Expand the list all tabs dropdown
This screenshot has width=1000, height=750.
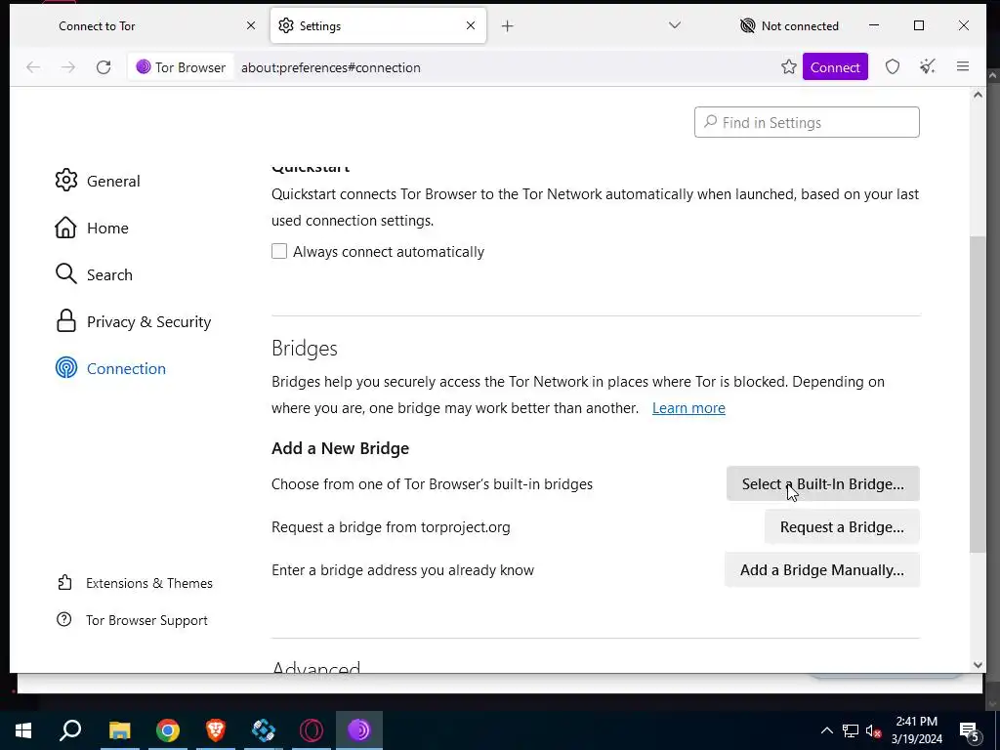[675, 25]
